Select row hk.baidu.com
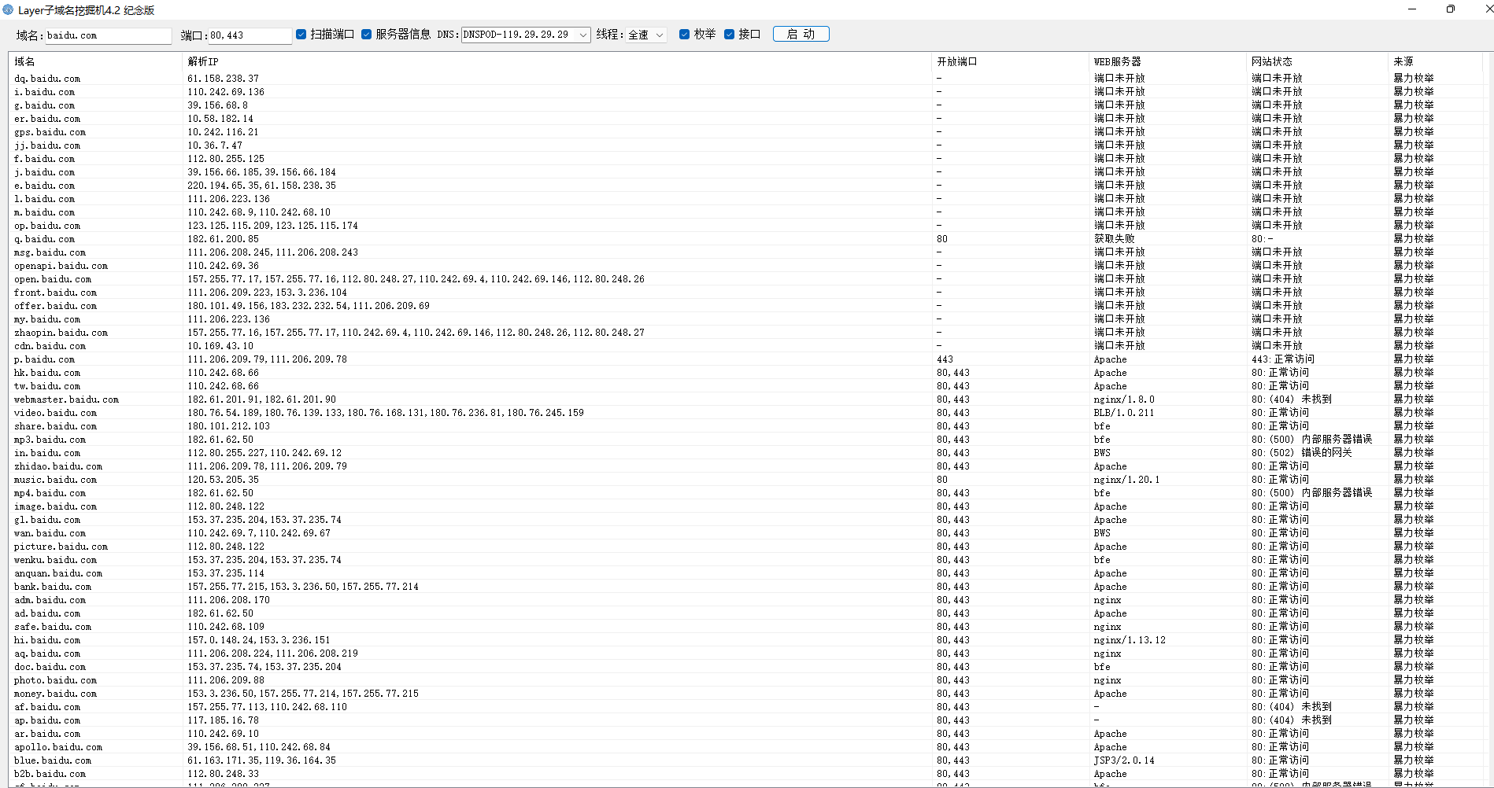Screen dimensions: 1494x788 pyautogui.click(x=746, y=373)
